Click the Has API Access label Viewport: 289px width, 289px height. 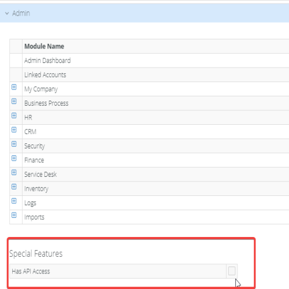(31, 271)
